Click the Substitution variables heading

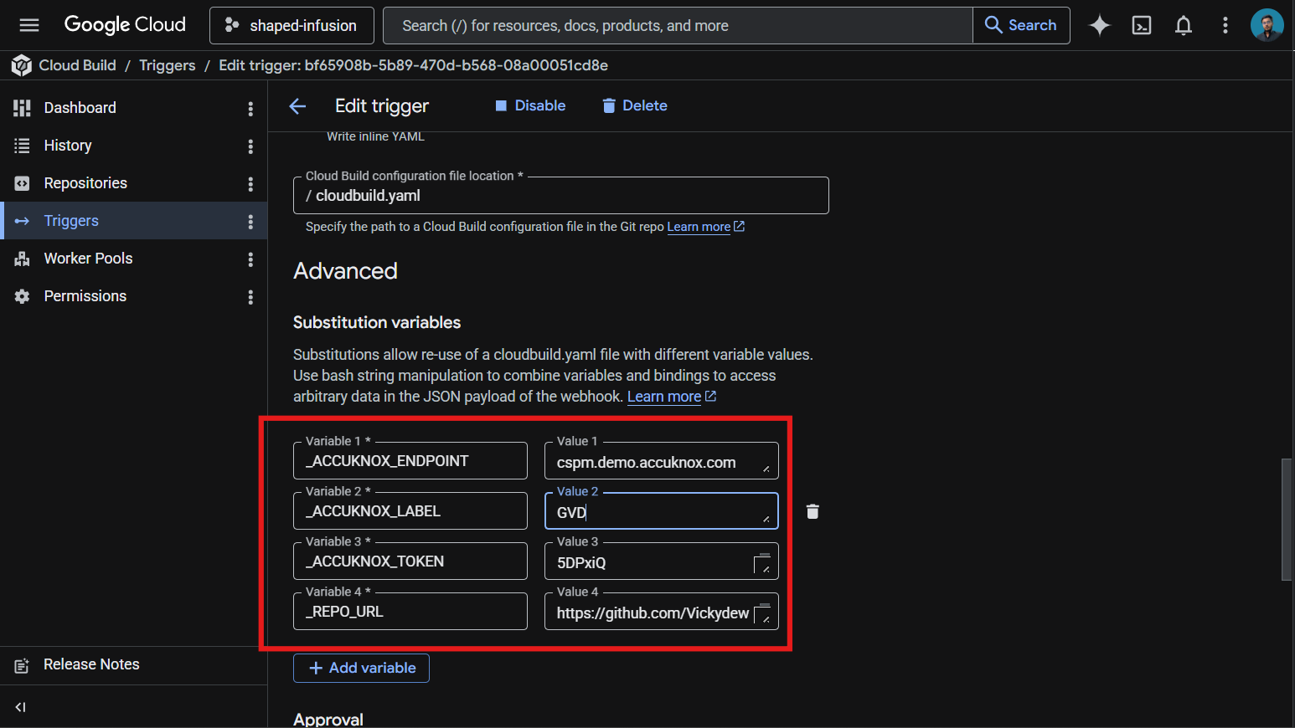click(x=377, y=322)
